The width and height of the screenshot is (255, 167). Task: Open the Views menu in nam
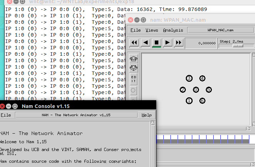click(x=152, y=30)
